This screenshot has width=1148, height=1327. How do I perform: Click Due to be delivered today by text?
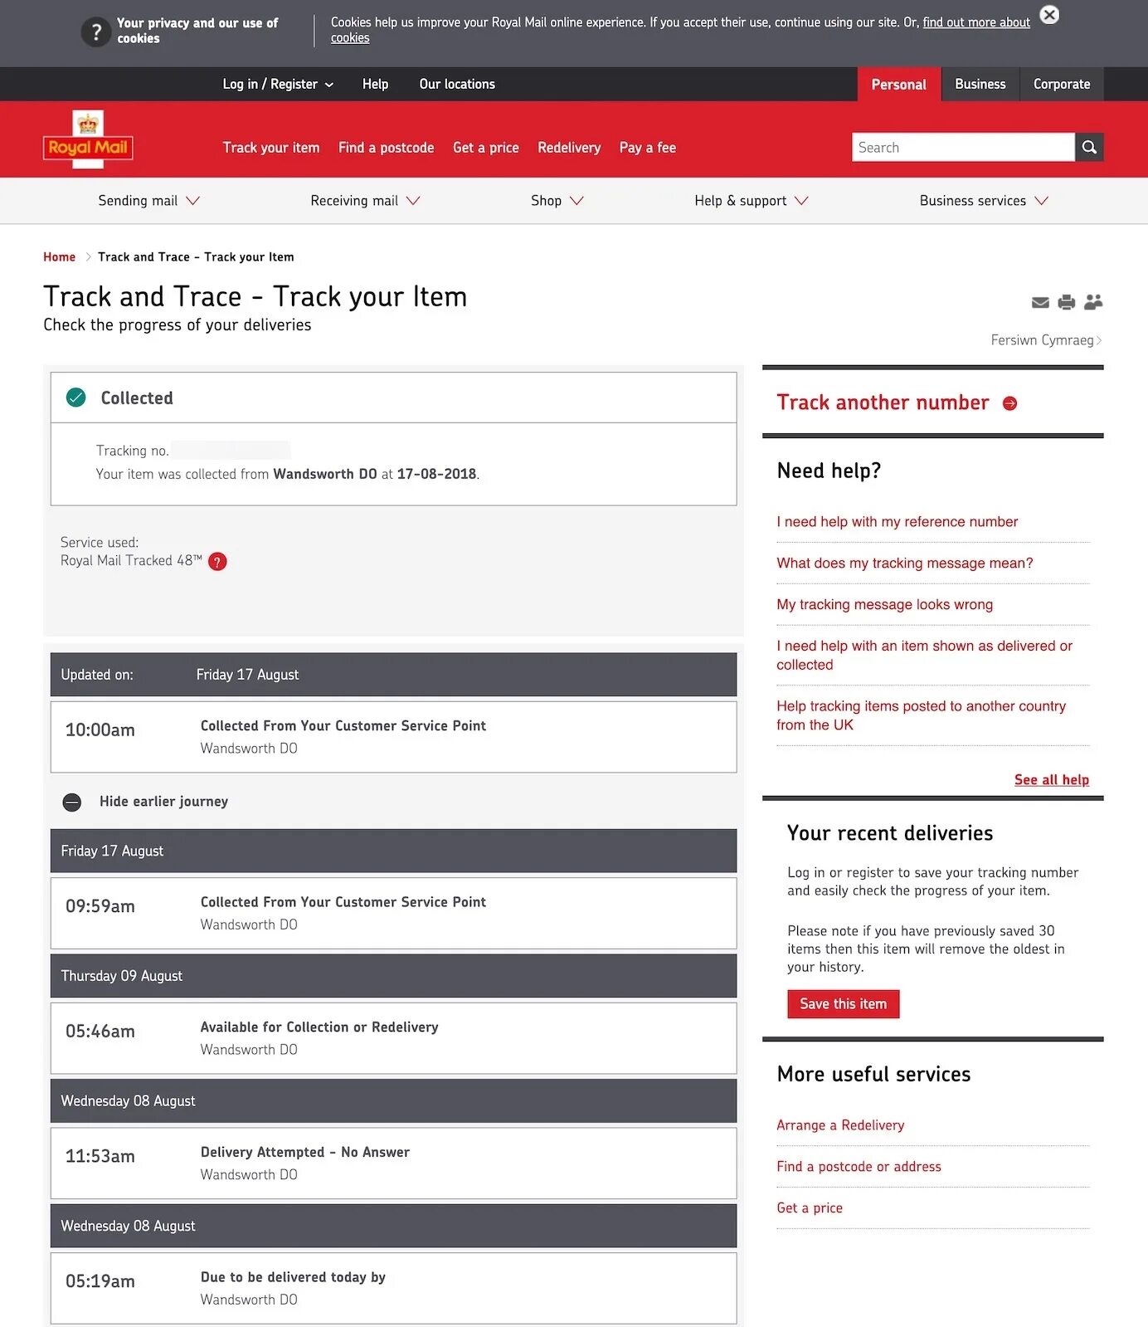point(293,1278)
